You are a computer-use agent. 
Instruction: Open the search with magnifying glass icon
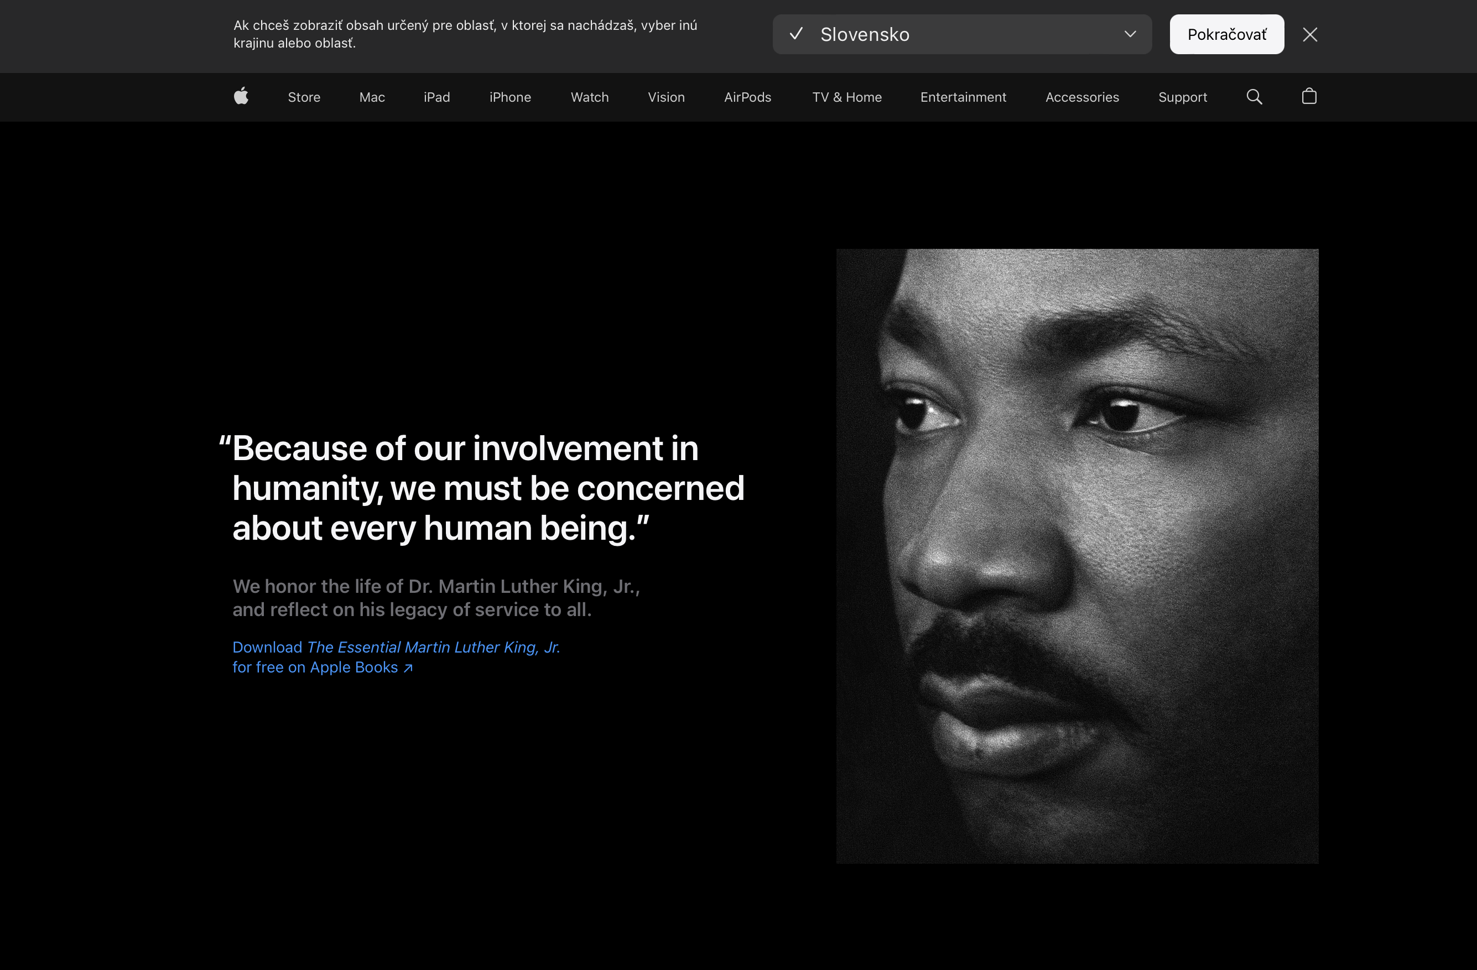(1254, 97)
